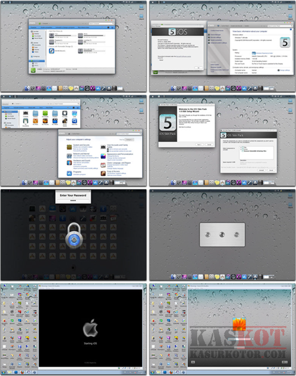Viewport: 296px width, 376px height.
Task: Click the System and Security striped icon in Control Panel
Action: pyautogui.click(x=69, y=147)
